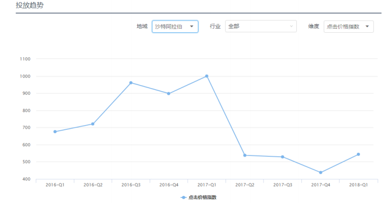Click the 2016-Q2 axis label
Image resolution: width=386 pixels, height=203 pixels.
pos(93,185)
